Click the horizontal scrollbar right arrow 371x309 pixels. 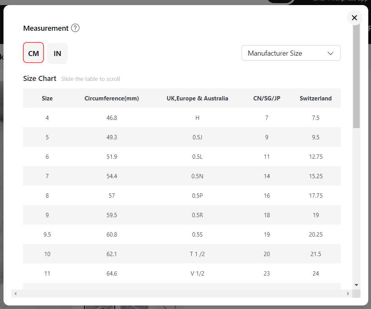pyautogui.click(x=348, y=293)
